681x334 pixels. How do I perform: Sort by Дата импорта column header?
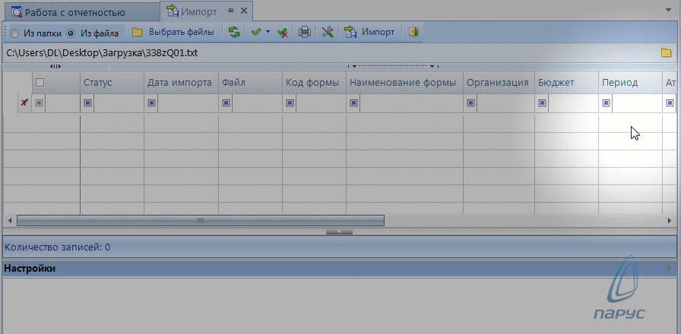[x=181, y=83]
